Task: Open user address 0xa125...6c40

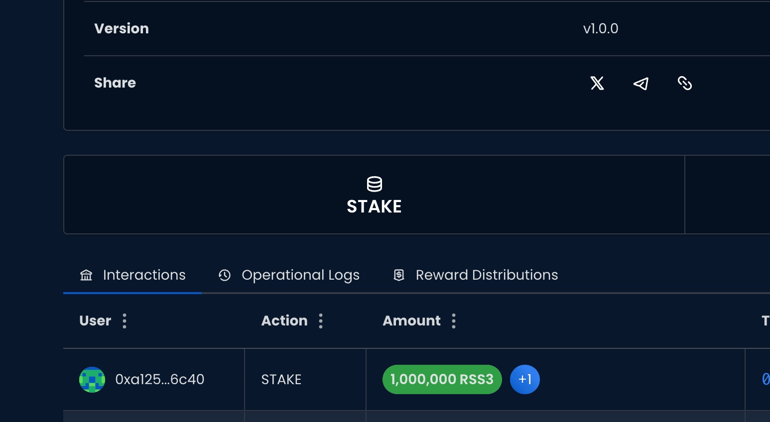Action: (160, 380)
